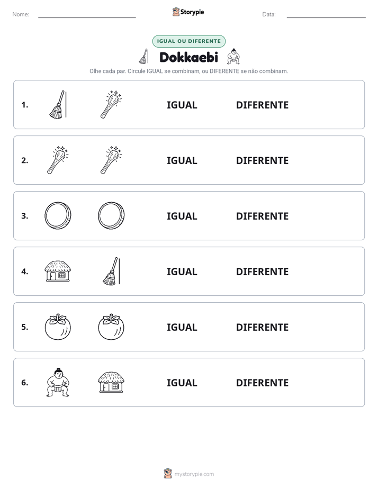Click the thatched house icon in row 4

[58, 271]
